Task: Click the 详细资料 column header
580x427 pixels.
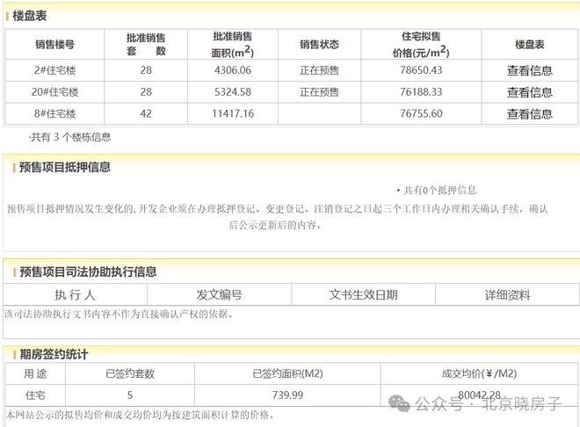Action: pos(508,295)
